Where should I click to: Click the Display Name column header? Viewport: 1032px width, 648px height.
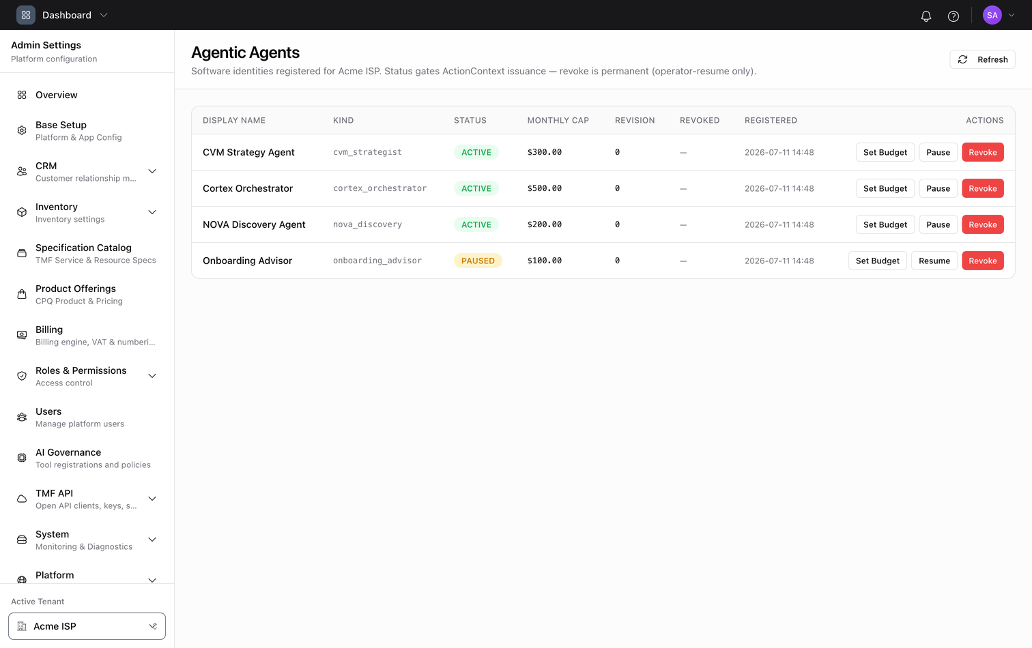(x=234, y=120)
